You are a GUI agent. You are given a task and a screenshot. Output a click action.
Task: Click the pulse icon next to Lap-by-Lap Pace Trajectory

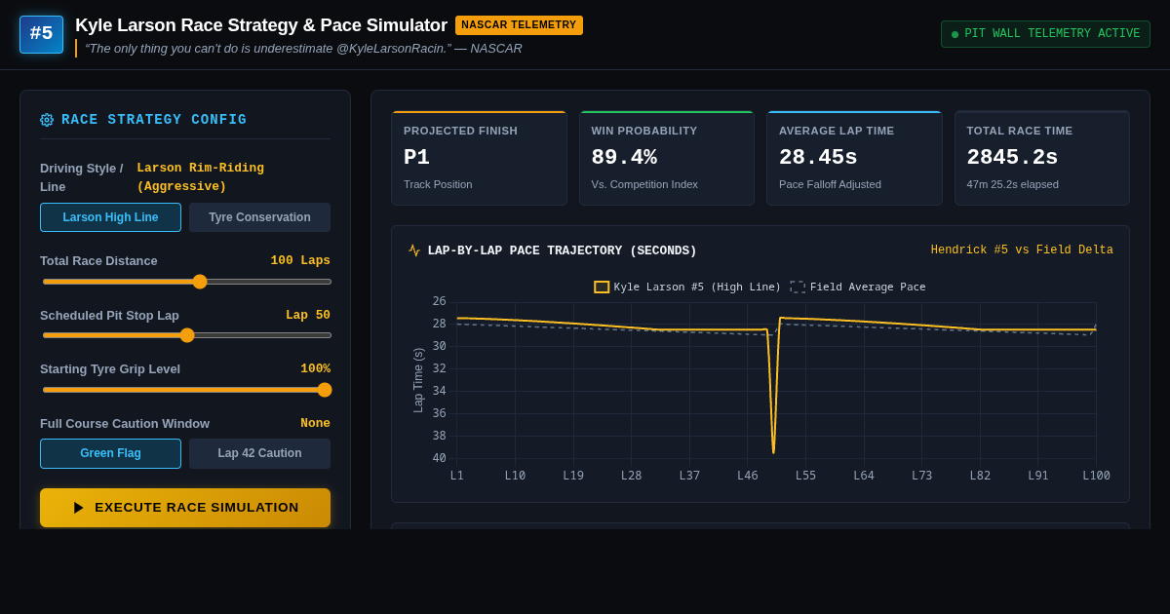414,250
